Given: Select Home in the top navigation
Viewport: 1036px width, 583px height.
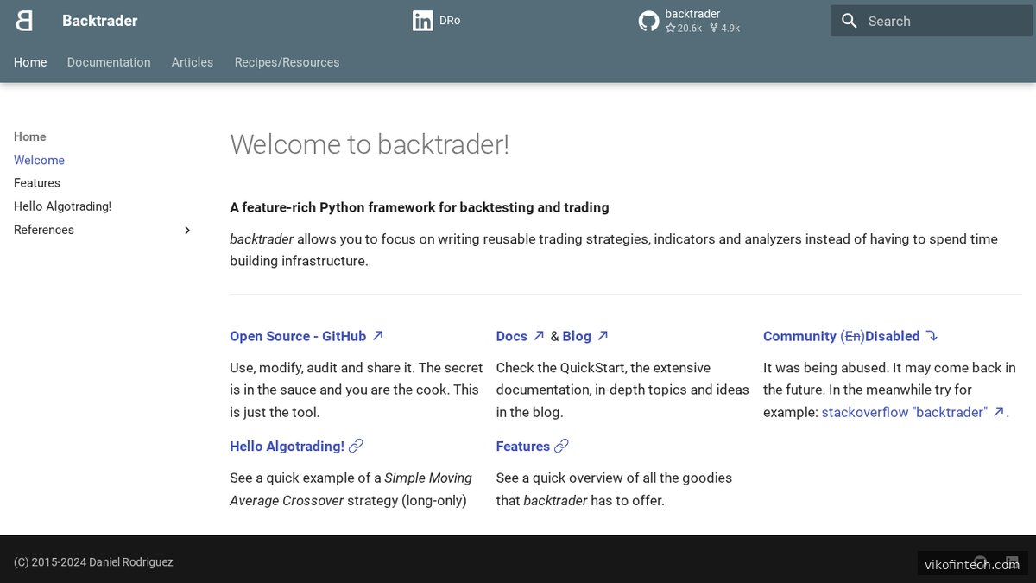Looking at the screenshot, I should [30, 62].
